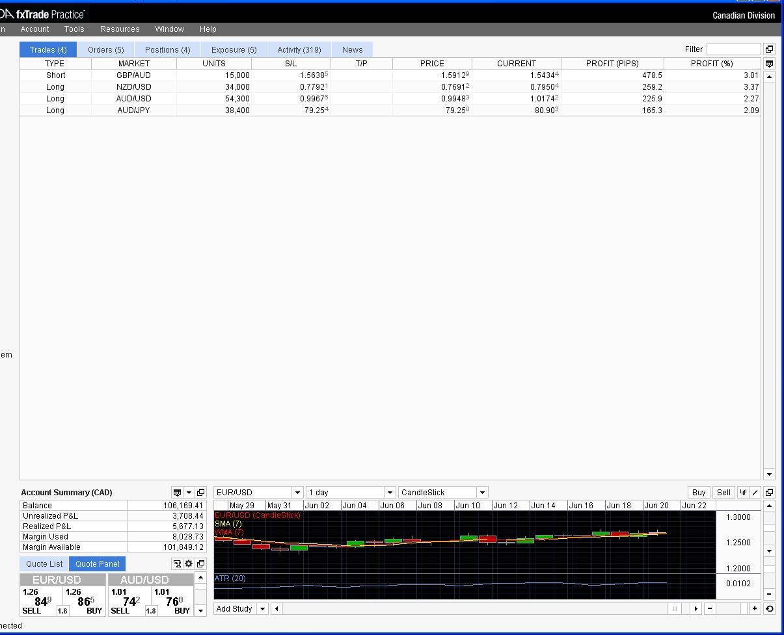Click the chart horizontal scrollbar thumb

pos(675,609)
